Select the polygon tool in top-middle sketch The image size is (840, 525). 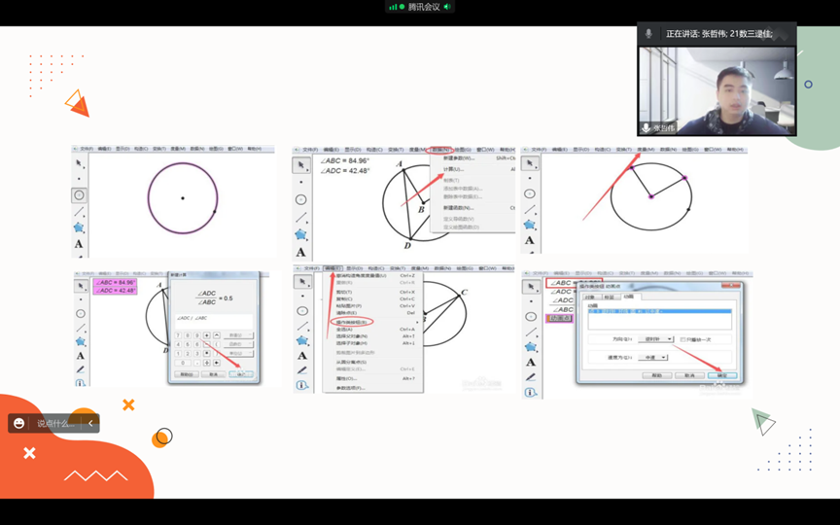(x=300, y=234)
